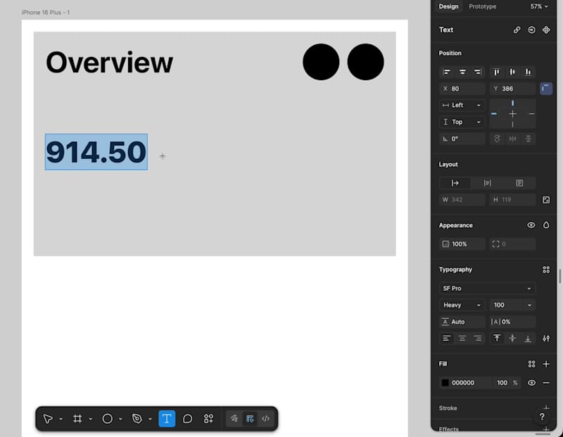
Task: Open the SF Pro font family dropdown
Action: tap(487, 288)
